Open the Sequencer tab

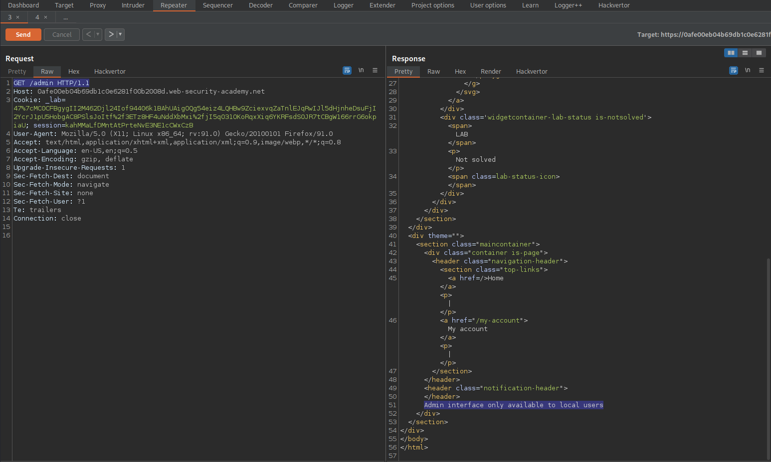pyautogui.click(x=218, y=5)
